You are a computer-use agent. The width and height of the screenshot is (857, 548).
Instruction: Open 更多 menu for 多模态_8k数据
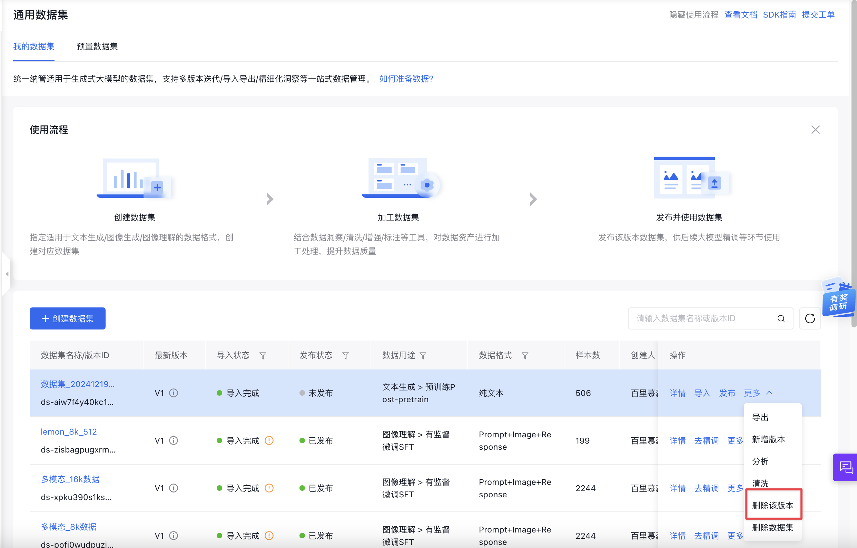coord(735,536)
